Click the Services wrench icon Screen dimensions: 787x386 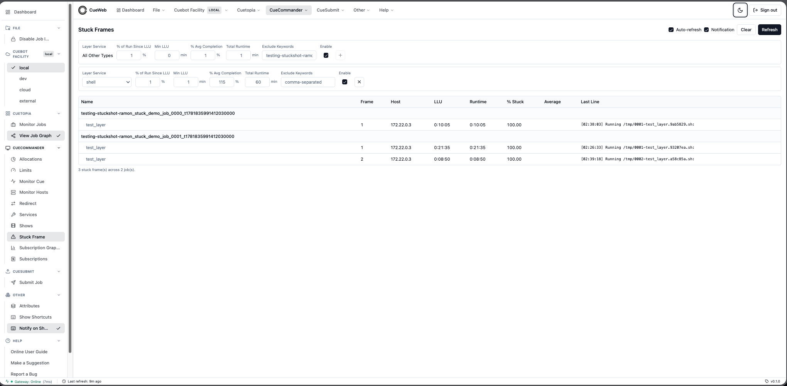[14, 215]
